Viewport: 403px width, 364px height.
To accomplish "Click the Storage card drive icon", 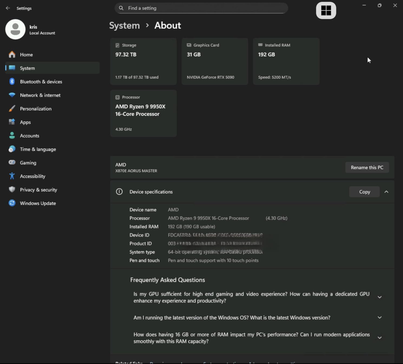I will pos(117,45).
